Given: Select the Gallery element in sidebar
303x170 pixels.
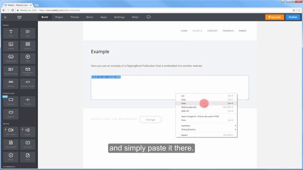Looking at the screenshot, I should (x=27, y=46).
